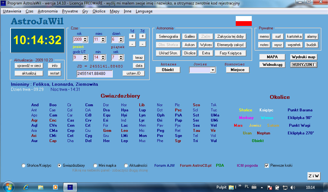The image size is (328, 192).
Task: Show hidden tray icons arrow
Action: (x=262, y=188)
